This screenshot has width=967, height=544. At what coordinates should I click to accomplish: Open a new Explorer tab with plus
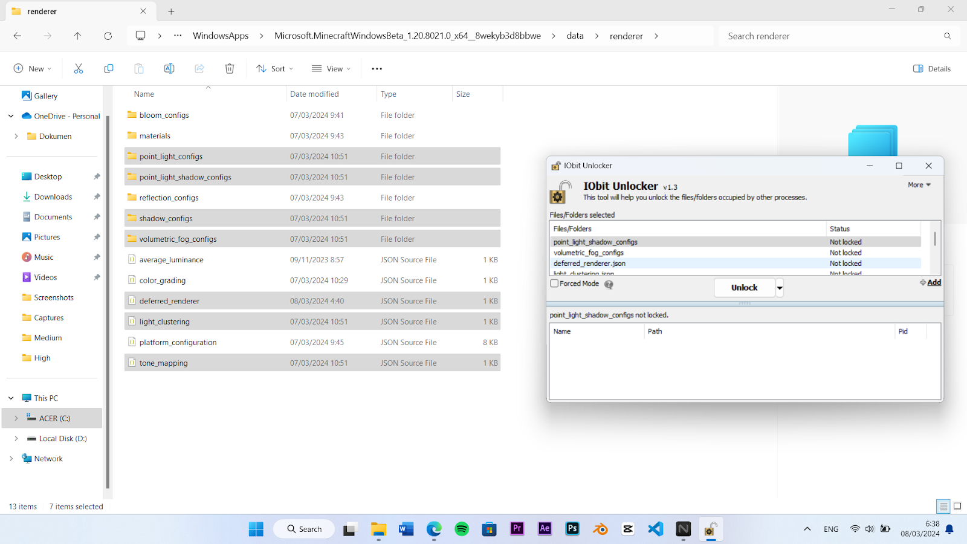171,11
